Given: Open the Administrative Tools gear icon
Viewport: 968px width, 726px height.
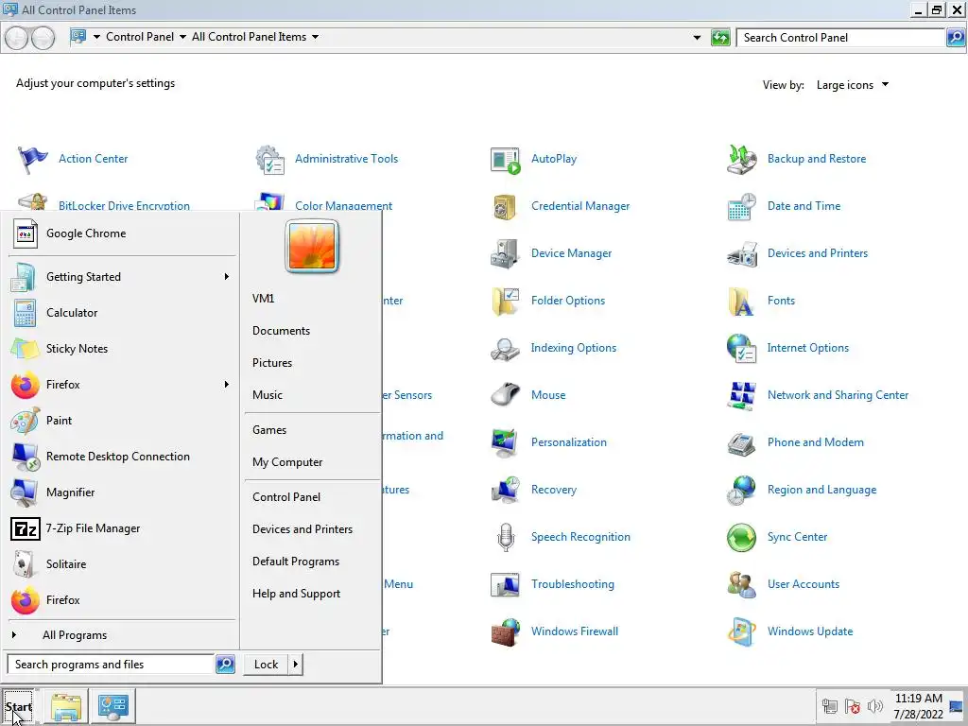Looking at the screenshot, I should (x=269, y=159).
